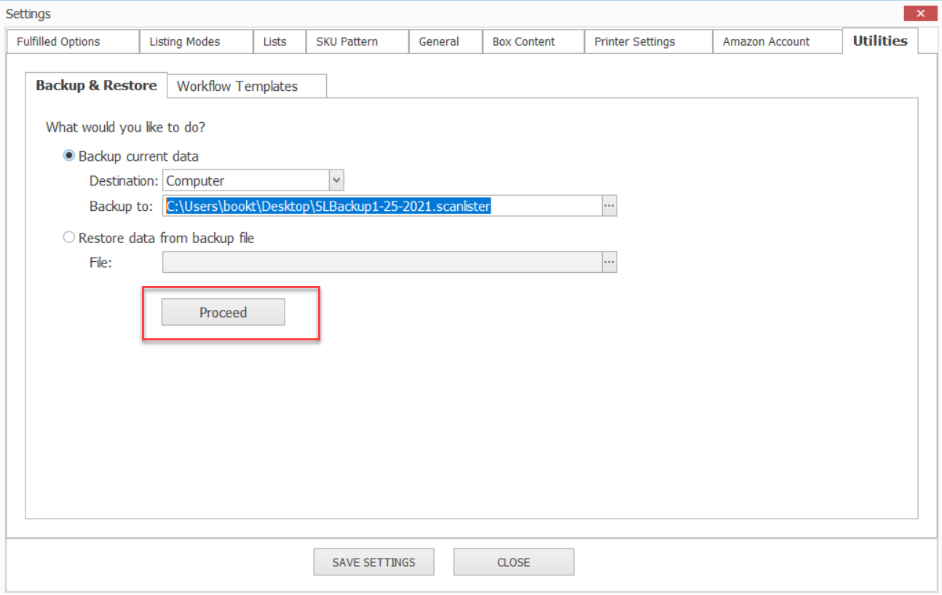Click the Backup to path field
Screen dimensions: 942x595
pyautogui.click(x=382, y=206)
